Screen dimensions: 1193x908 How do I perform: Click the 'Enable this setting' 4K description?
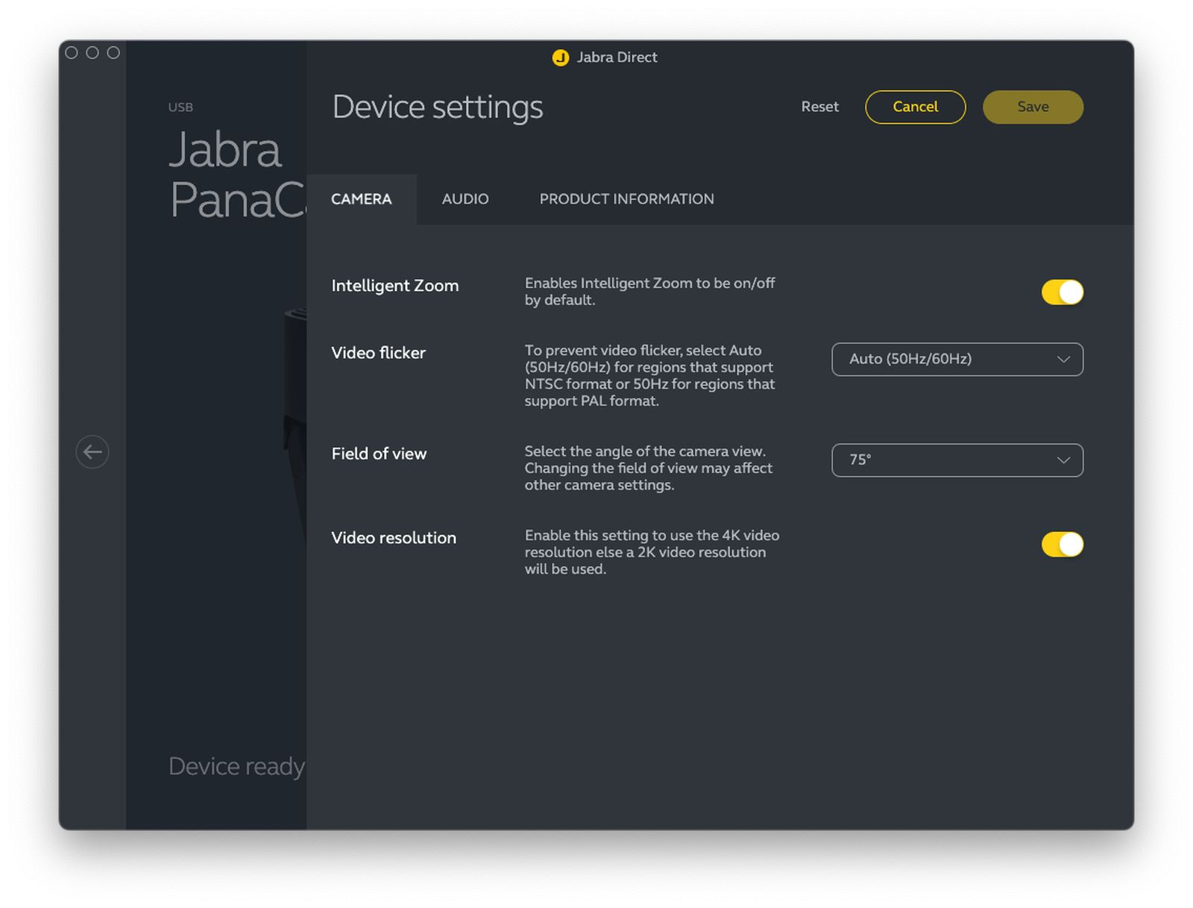click(652, 552)
